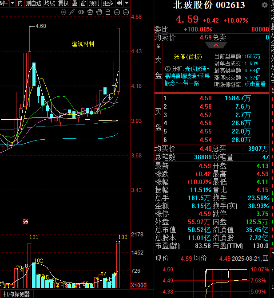The image size is (274, 298).
Task: Click the tallest red volume bar labeled 181
Action: click(x=29, y=266)
